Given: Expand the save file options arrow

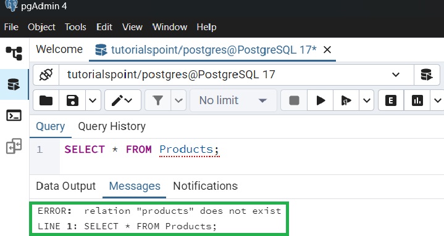Looking at the screenshot, I should 93,100.
